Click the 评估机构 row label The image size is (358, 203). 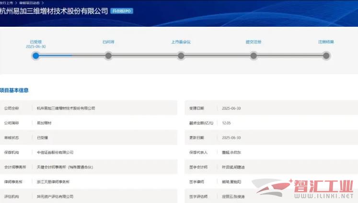pyautogui.click(x=12, y=196)
